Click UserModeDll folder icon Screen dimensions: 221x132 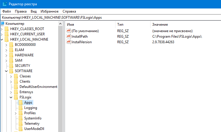pyautogui.click(x=20, y=129)
